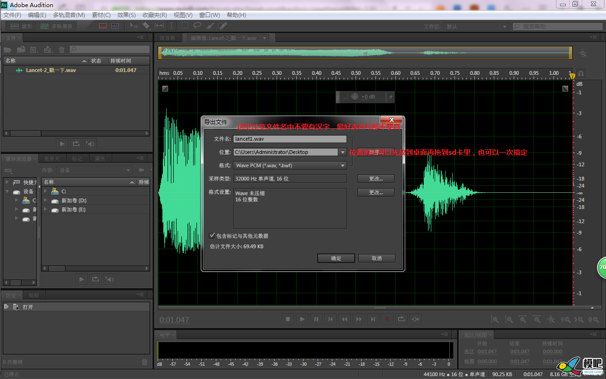Show the spectral frequency display icon
This screenshot has width=606, height=379.
coord(102,26)
